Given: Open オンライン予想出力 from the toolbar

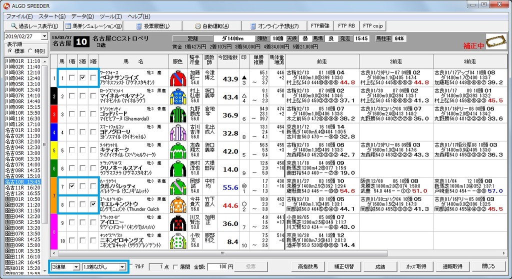Looking at the screenshot, I should 274,26.
